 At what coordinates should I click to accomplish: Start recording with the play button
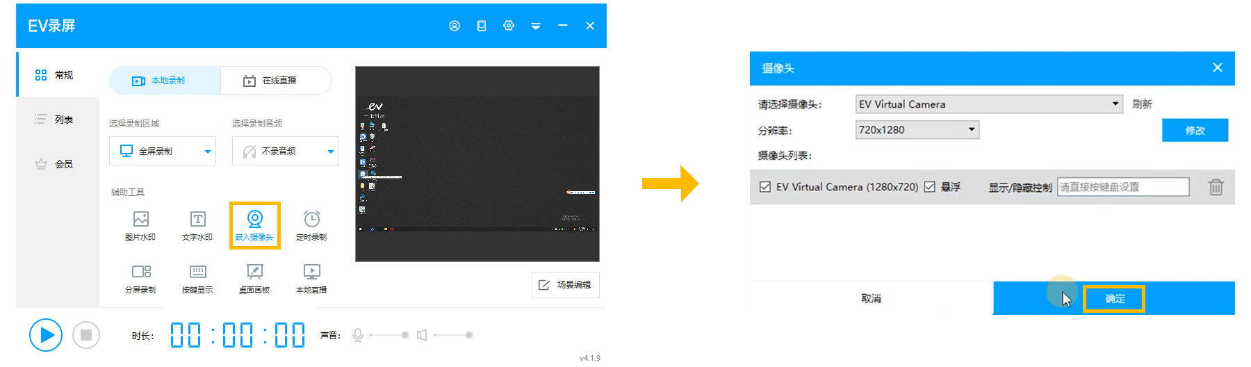pyautogui.click(x=46, y=335)
